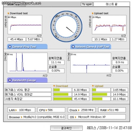
Task: Click the 메가패스 VDSL 평균 row label
Action: [28, 90]
